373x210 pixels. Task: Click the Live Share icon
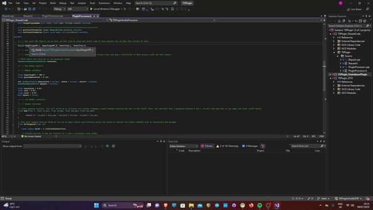349,9
